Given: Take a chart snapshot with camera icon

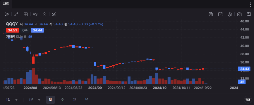Looking at the screenshot, I should click(239, 14).
